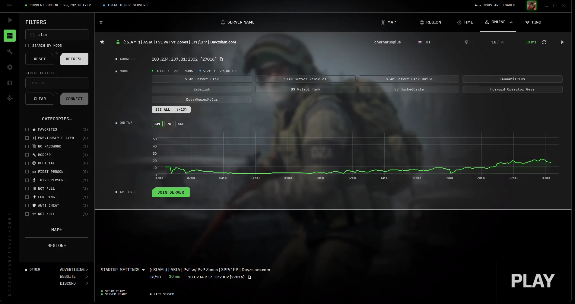Click the Direct Connect IP:PORT field
This screenshot has width=575, height=304.
pos(57,83)
